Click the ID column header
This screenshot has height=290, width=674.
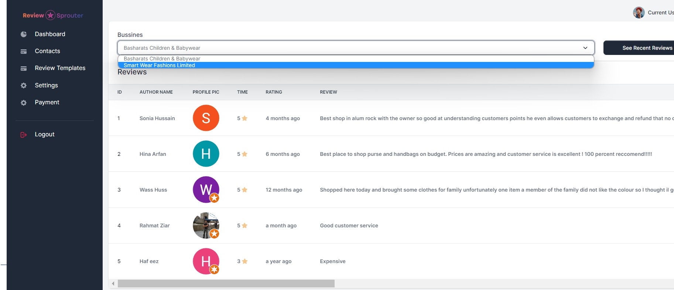tap(120, 92)
